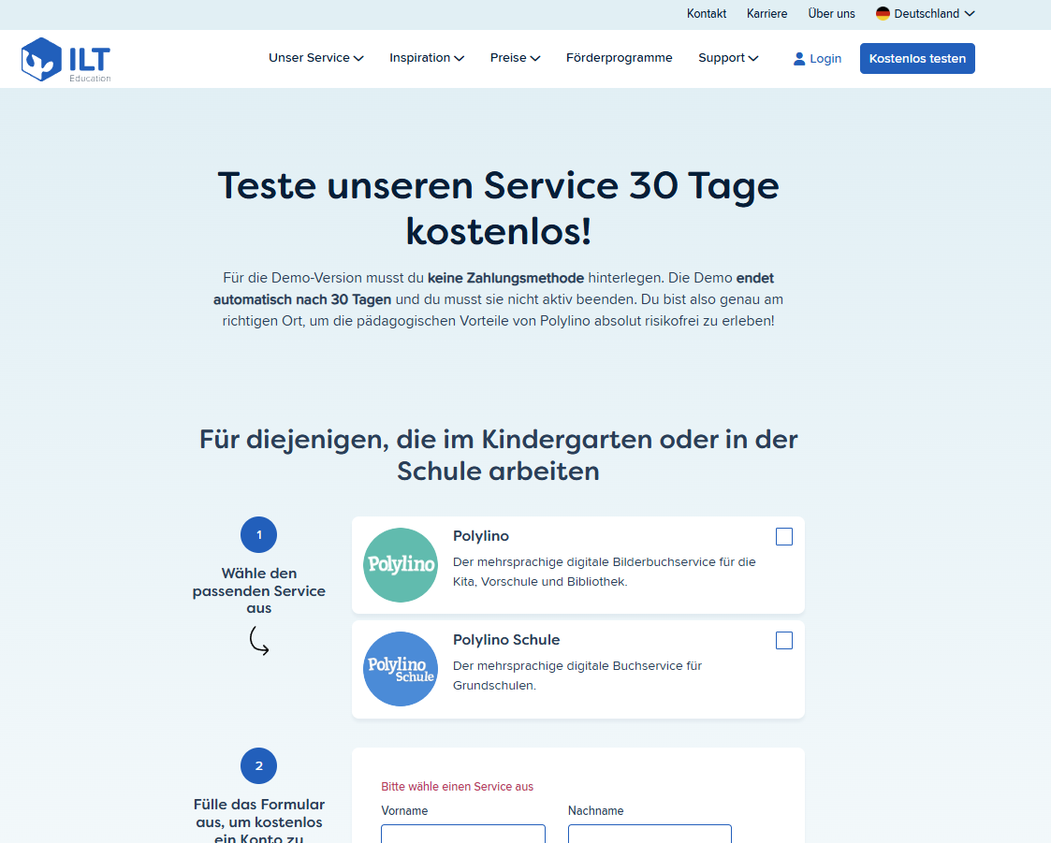The width and height of the screenshot is (1051, 843).
Task: Click the round Polylino logo icon
Action: click(x=400, y=564)
